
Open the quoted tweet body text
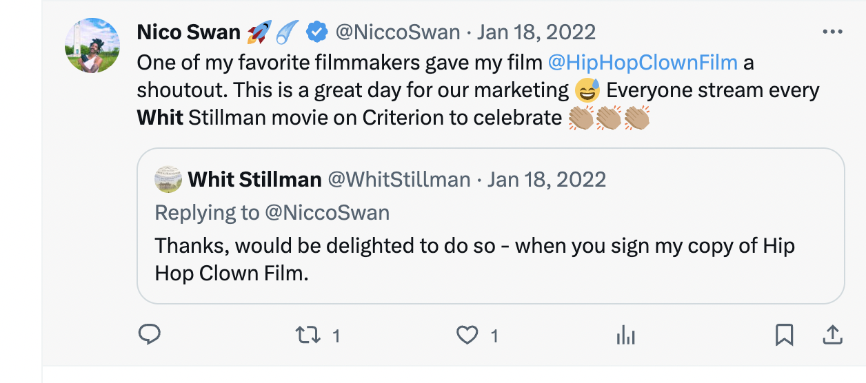[x=474, y=259]
